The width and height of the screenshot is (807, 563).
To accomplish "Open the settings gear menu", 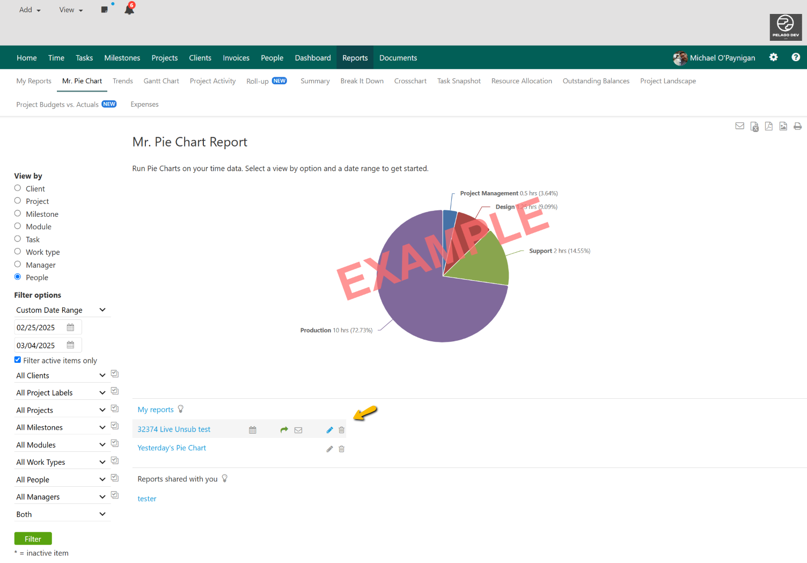I will 773,57.
